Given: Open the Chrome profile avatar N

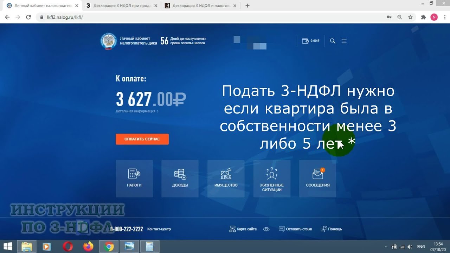Looking at the screenshot, I should coord(434,17).
